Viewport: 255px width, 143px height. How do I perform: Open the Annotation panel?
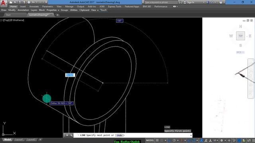click(23, 10)
